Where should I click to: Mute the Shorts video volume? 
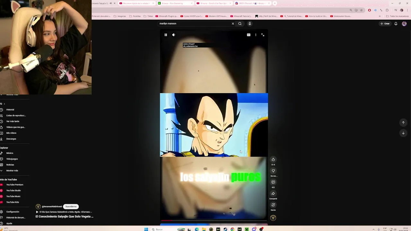pos(174,35)
